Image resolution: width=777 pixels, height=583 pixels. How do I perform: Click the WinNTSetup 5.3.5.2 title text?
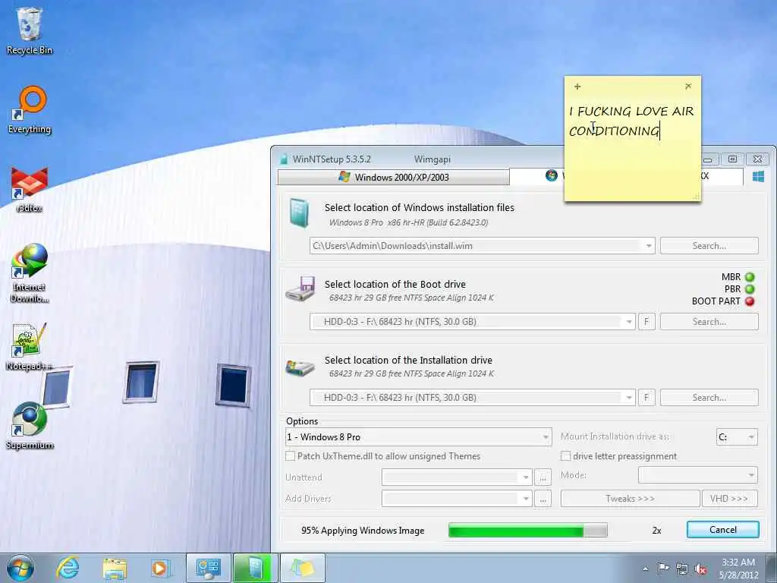point(332,159)
